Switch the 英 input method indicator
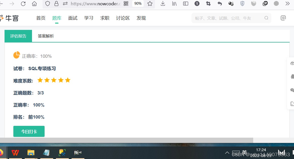The image size is (294, 159). 244,152
